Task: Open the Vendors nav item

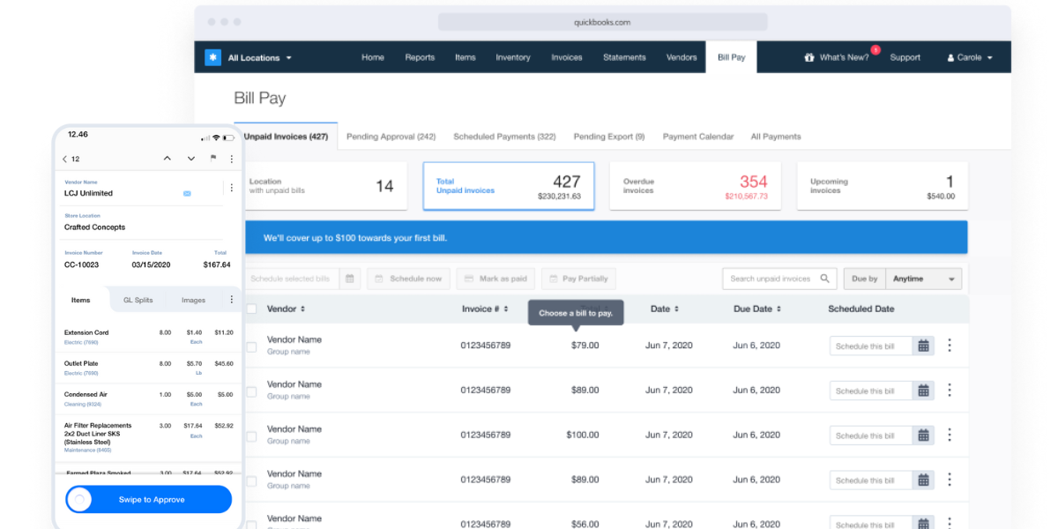Action: point(682,57)
